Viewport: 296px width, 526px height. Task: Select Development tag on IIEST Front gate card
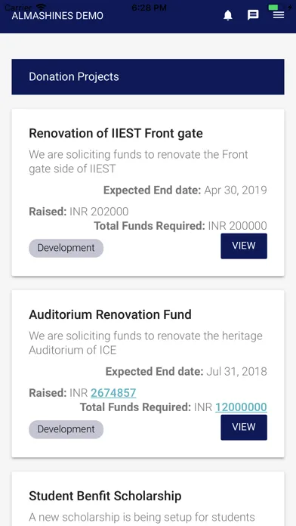66,248
